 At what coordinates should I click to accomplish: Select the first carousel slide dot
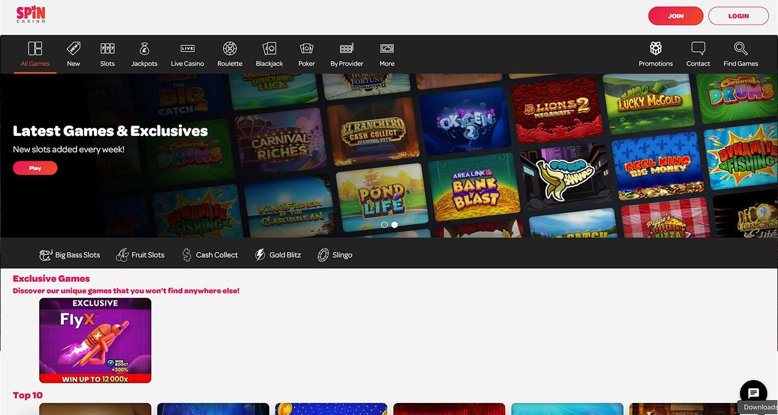pos(384,224)
